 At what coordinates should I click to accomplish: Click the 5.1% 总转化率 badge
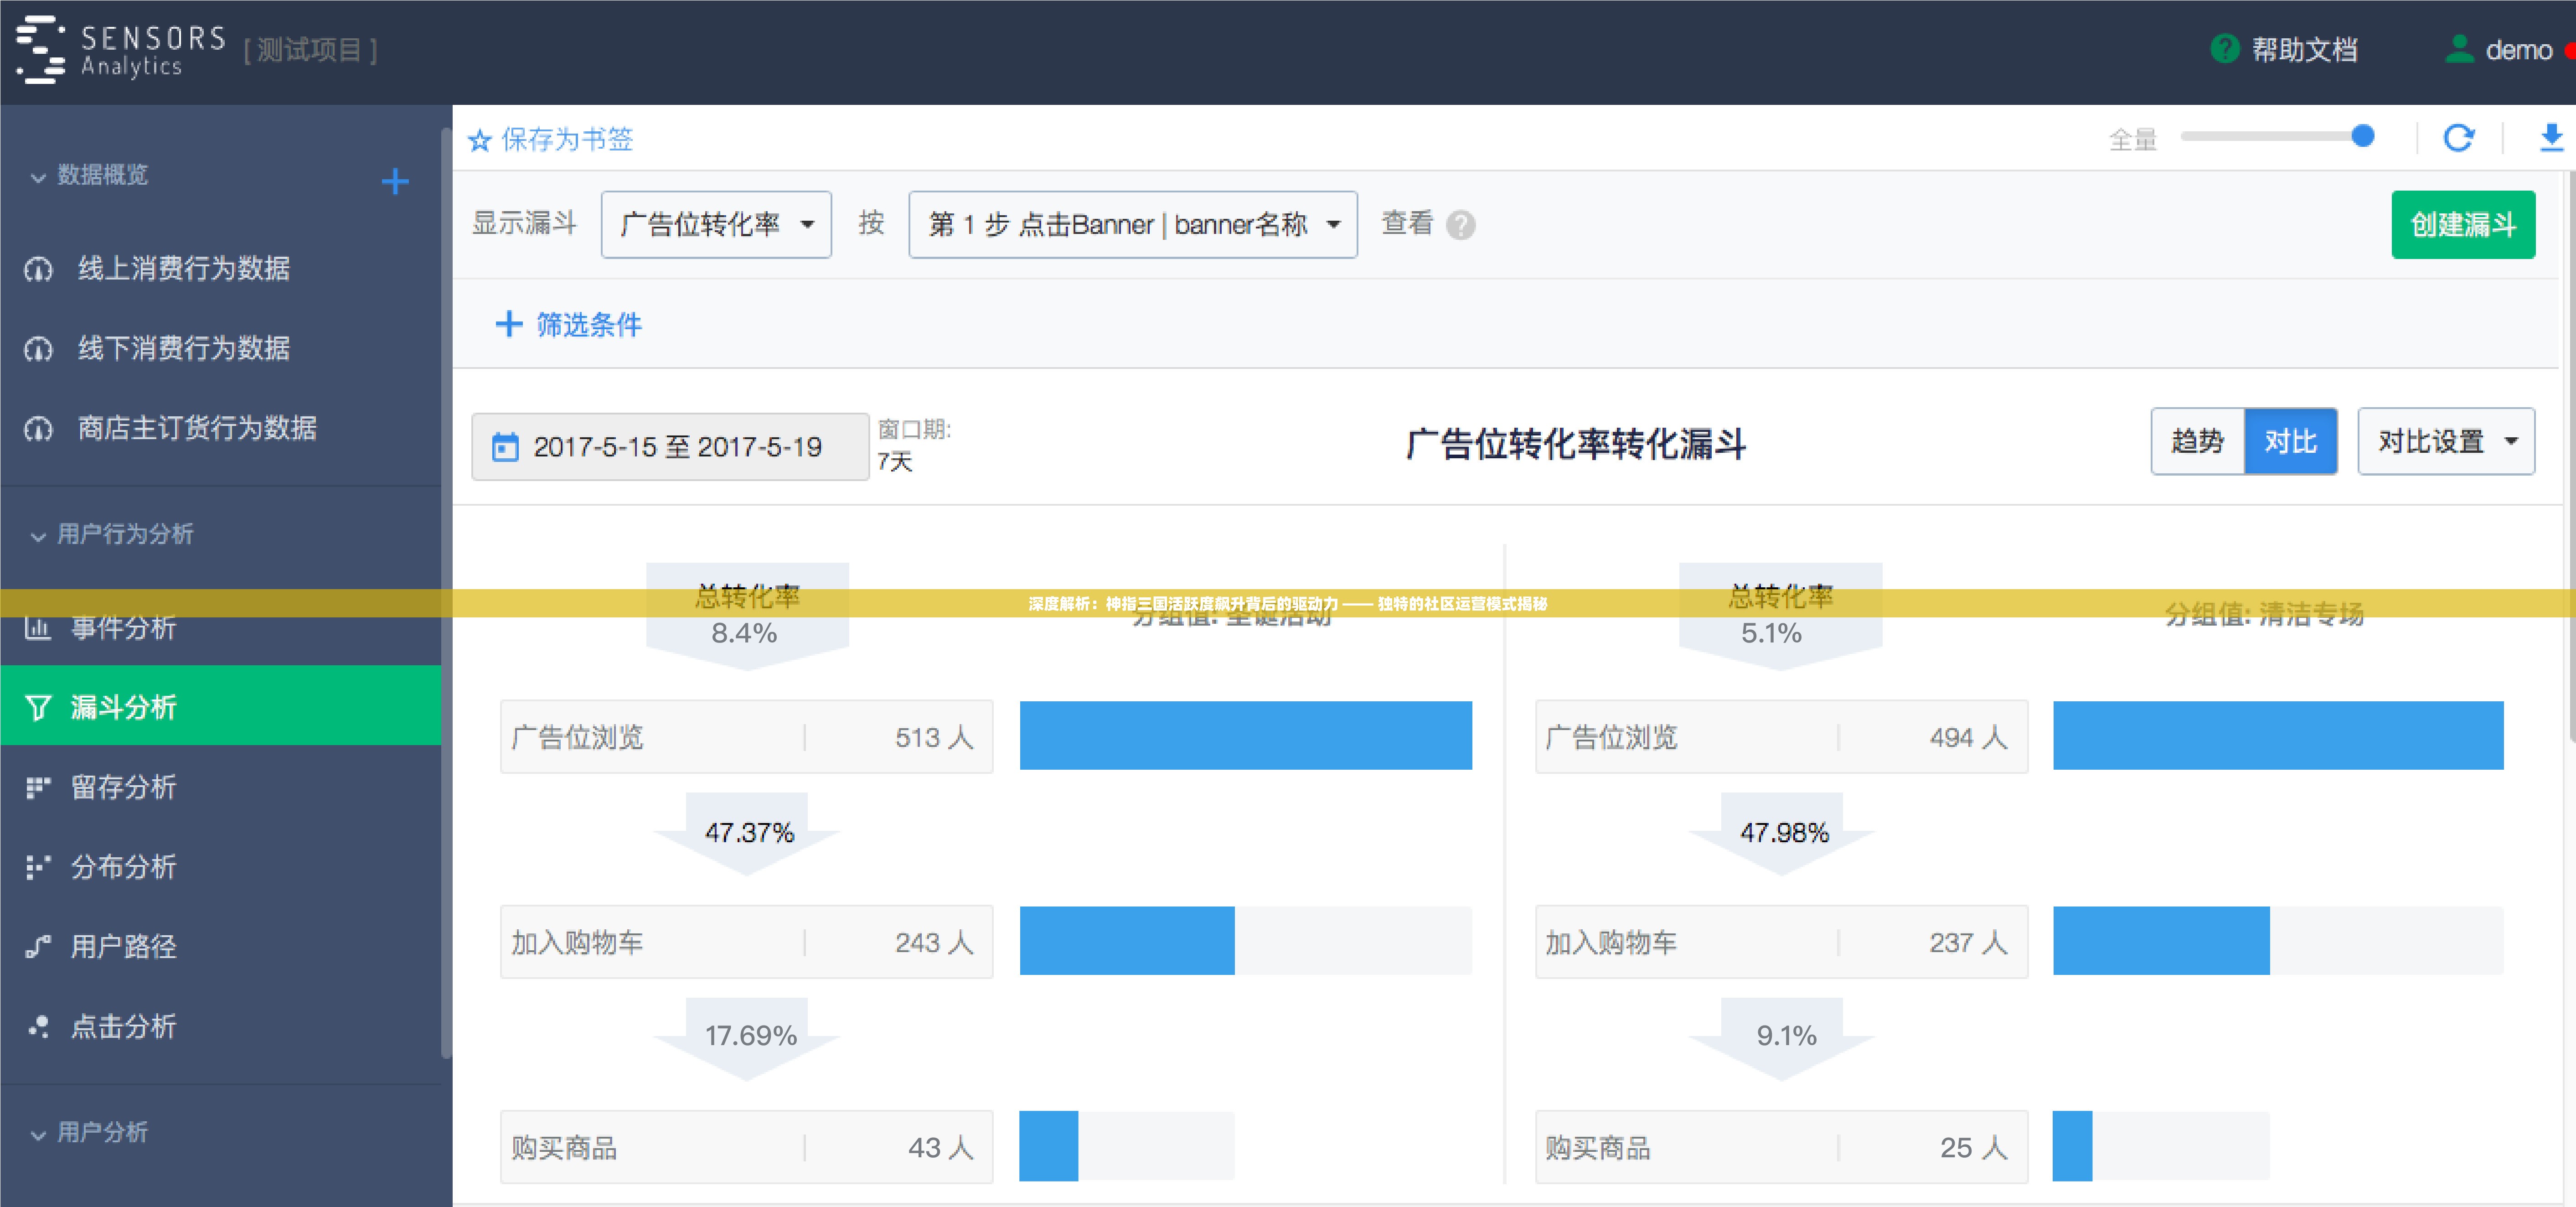click(x=1780, y=616)
